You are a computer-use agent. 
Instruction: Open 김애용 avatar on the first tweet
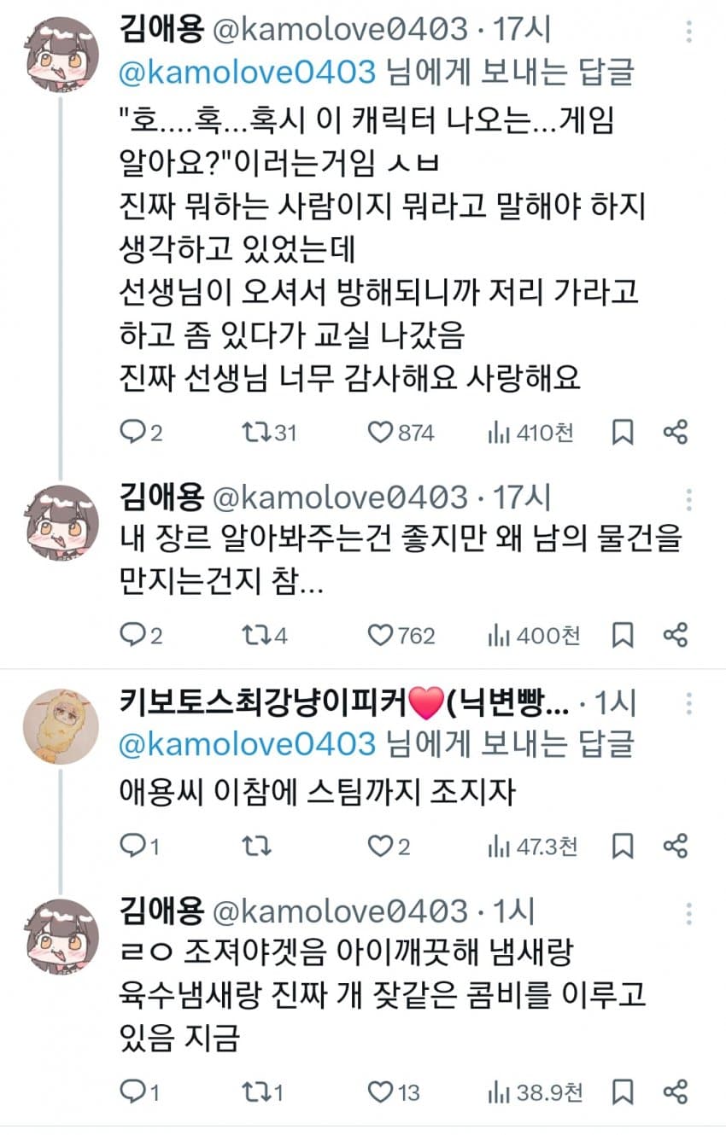[x=60, y=53]
